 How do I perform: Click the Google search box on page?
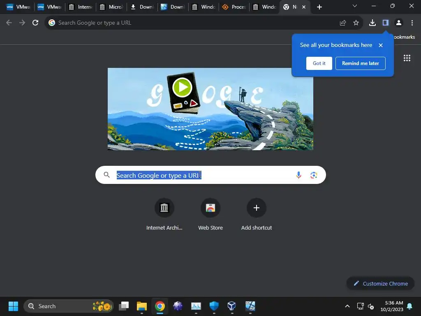(x=210, y=175)
